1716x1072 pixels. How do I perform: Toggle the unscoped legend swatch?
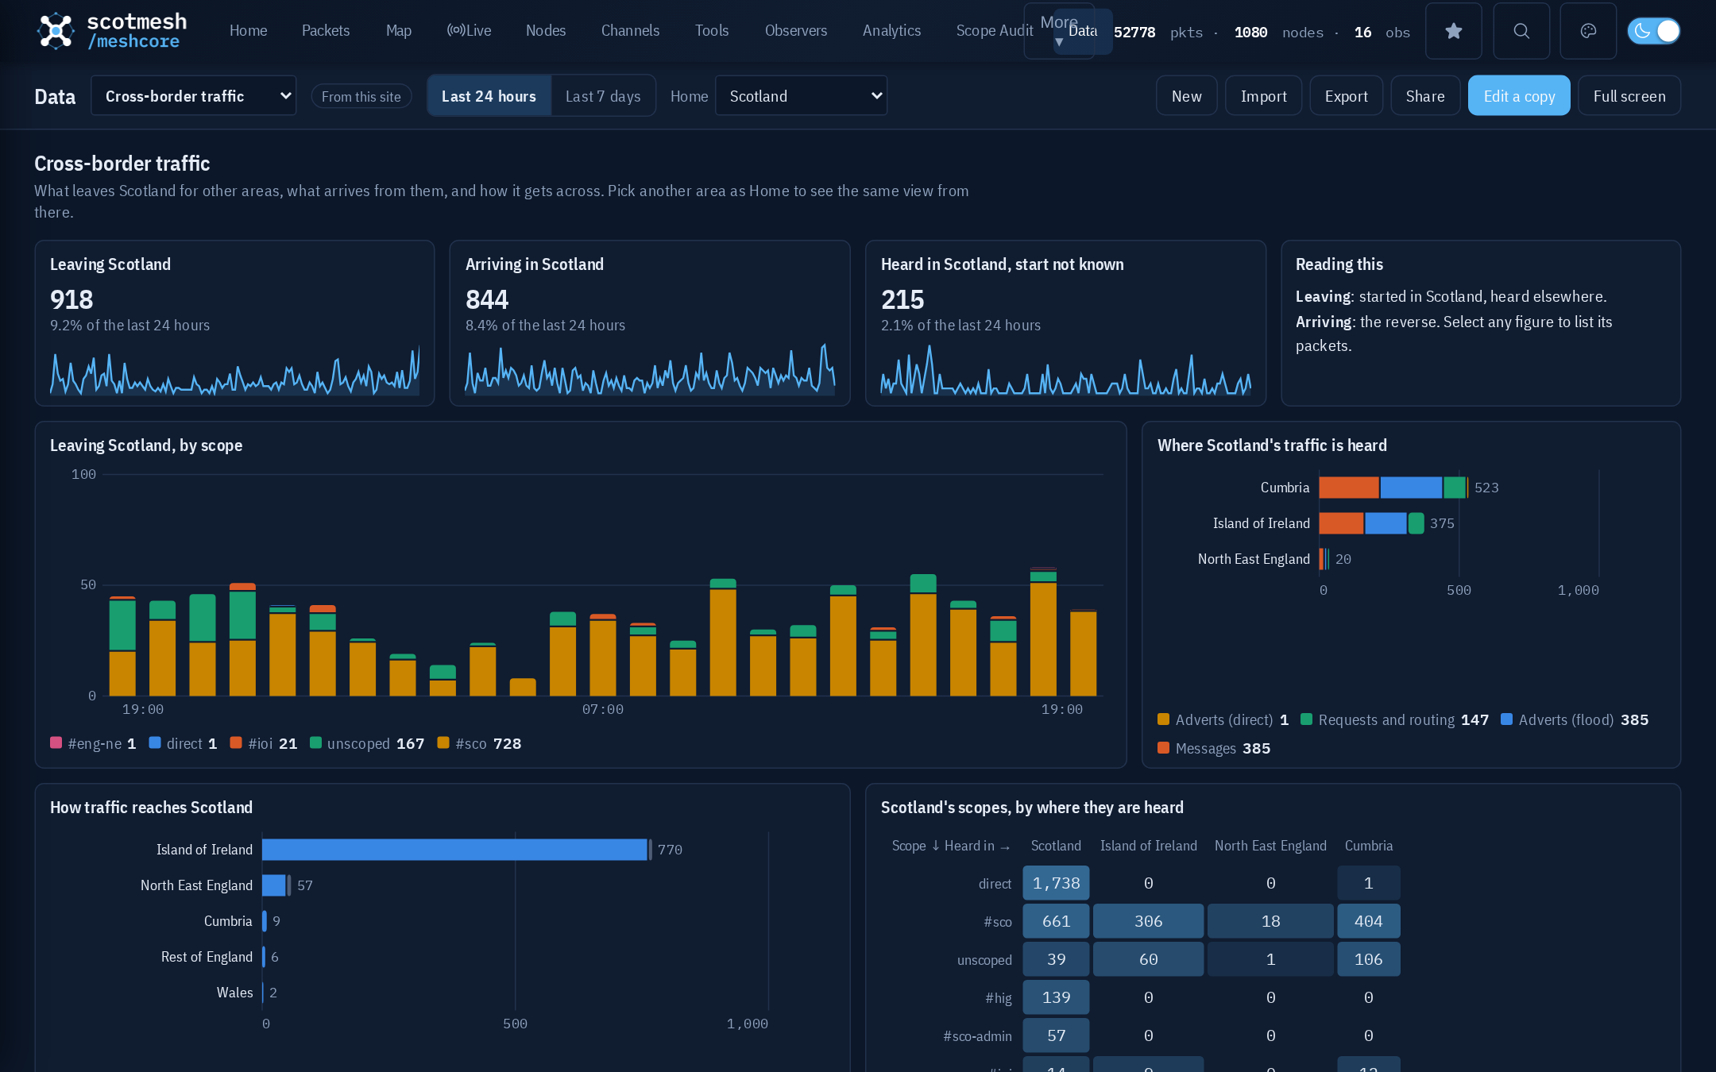tap(315, 743)
